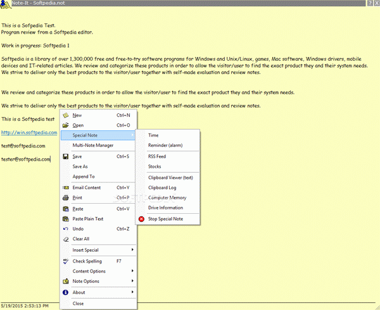
Task: Open Insert Special menu entry
Action: pyautogui.click(x=98, y=250)
